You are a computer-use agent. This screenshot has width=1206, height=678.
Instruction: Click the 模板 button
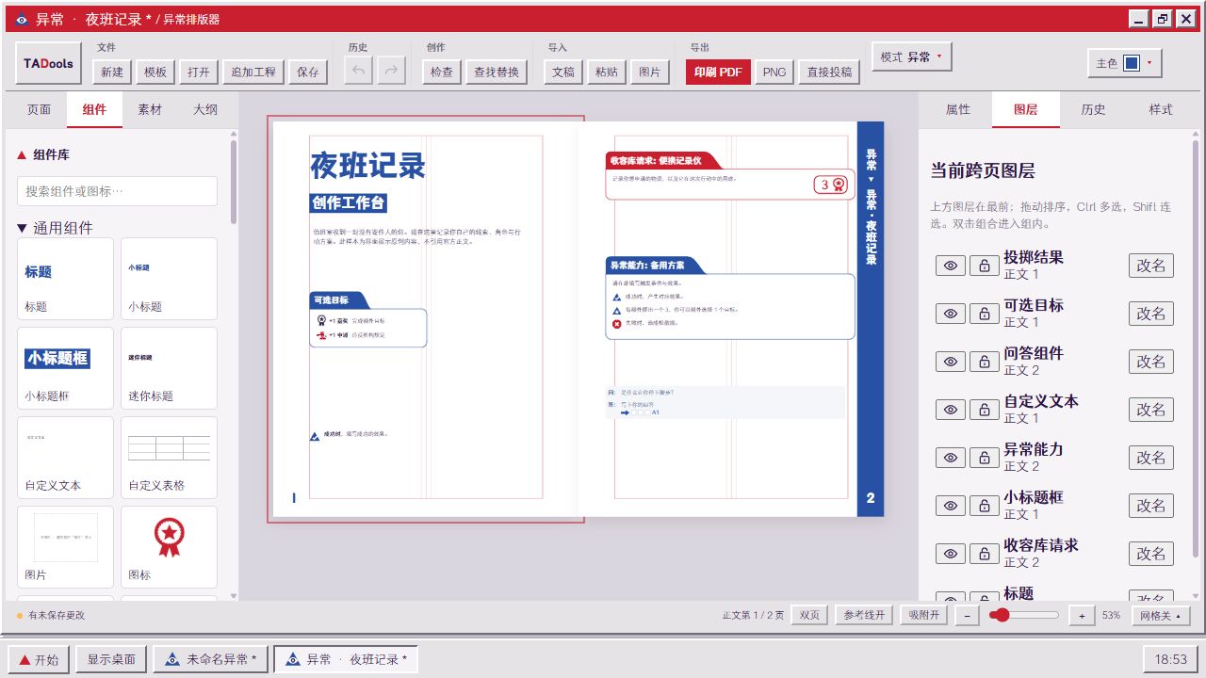[x=155, y=72]
